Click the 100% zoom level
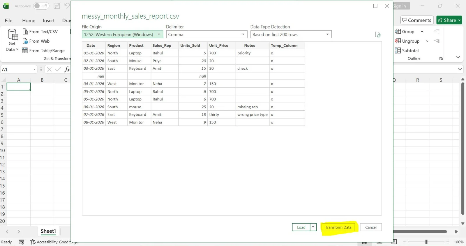 pyautogui.click(x=459, y=242)
